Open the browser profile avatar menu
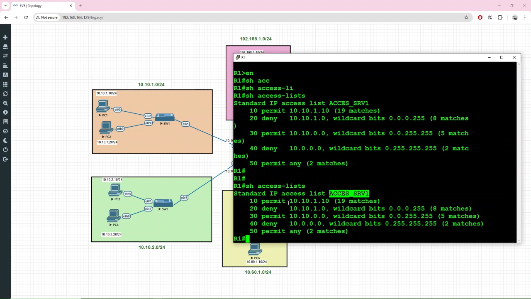 (515, 17)
